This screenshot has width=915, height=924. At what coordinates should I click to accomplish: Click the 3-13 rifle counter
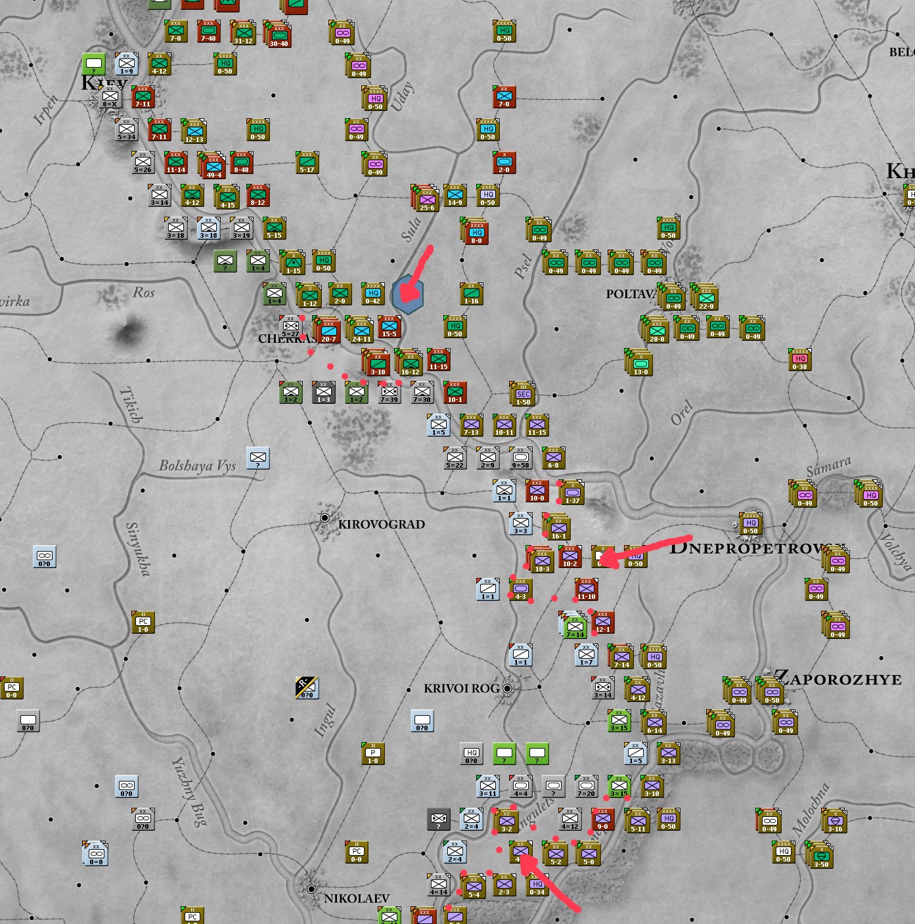(x=669, y=754)
